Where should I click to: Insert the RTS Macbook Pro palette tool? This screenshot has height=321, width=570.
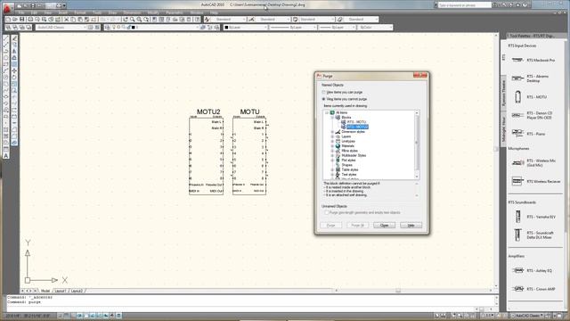(x=533, y=60)
